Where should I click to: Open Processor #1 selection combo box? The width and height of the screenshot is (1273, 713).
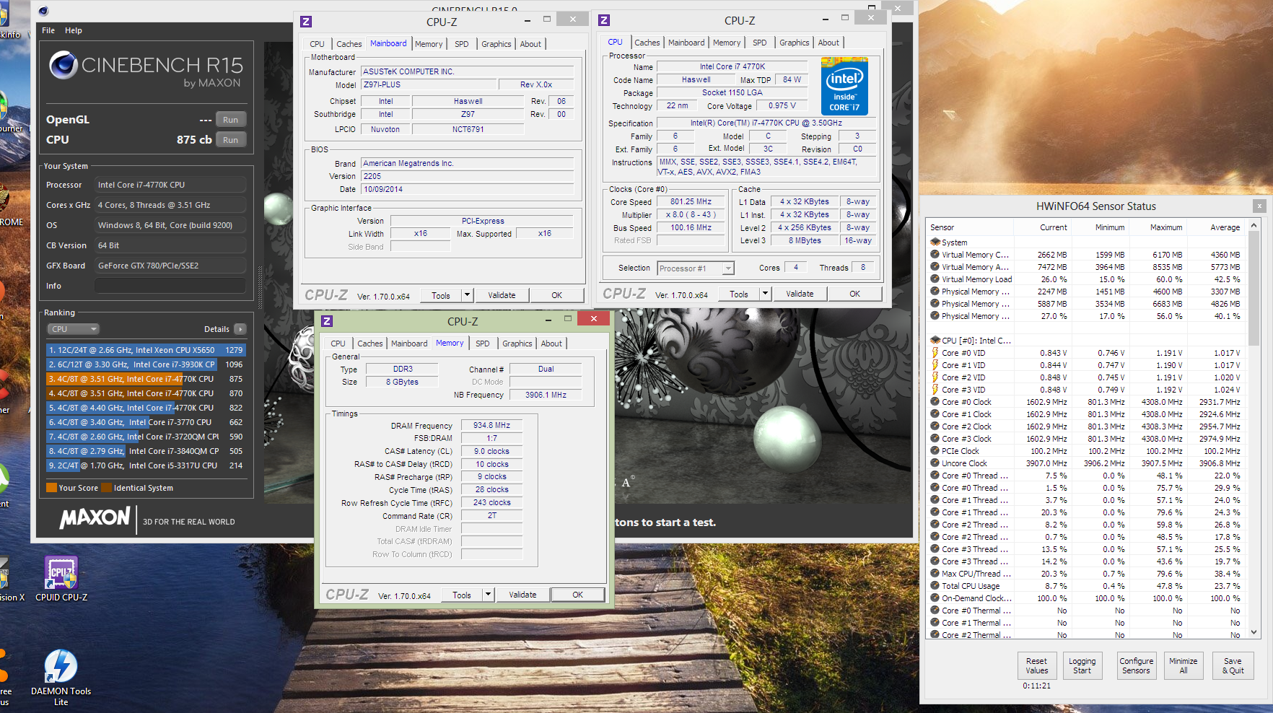[x=696, y=268]
